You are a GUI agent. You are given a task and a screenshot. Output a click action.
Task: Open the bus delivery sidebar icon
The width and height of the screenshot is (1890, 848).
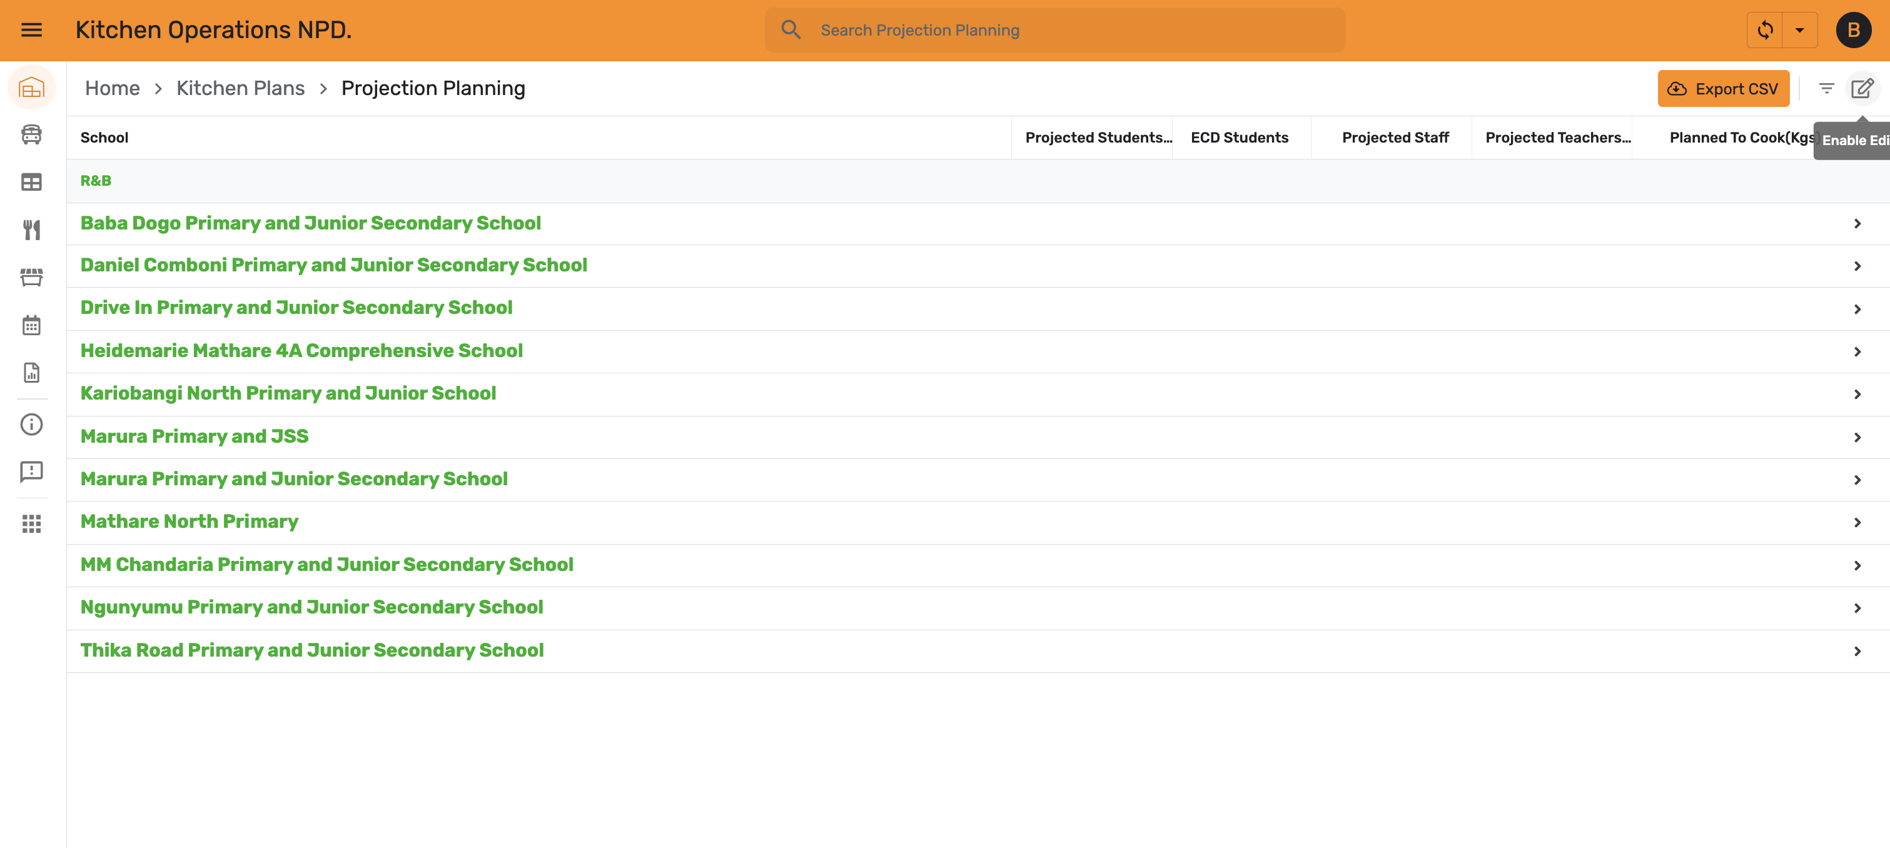coord(31,134)
